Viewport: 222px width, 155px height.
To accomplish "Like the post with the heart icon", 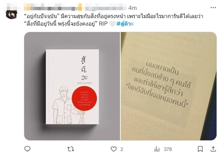I will [x=114, y=149].
